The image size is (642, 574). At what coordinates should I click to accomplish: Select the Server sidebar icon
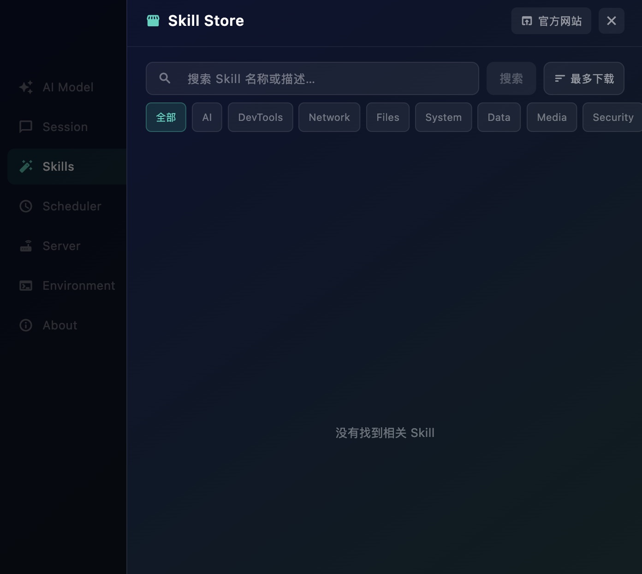[25, 245]
